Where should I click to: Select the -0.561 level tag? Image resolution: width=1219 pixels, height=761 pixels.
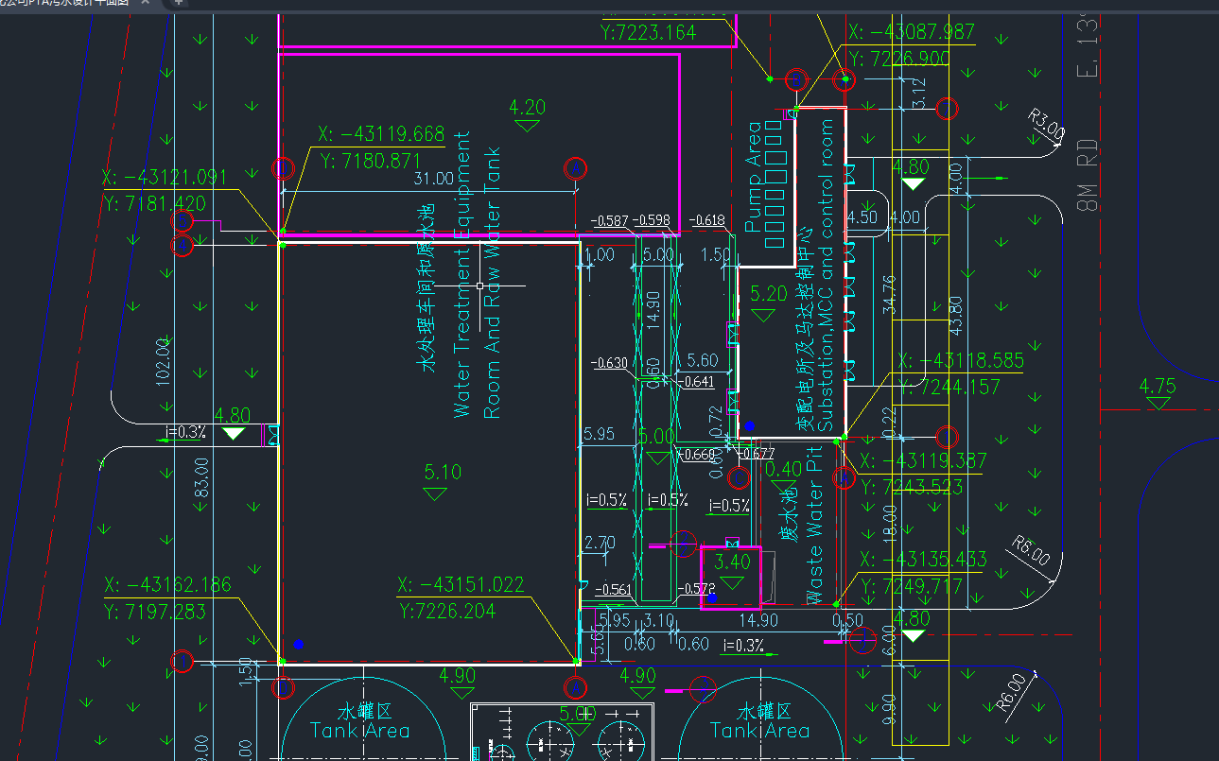point(614,589)
